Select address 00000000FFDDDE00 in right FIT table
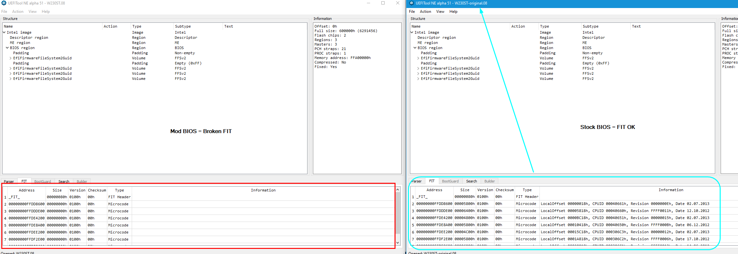 click(434, 211)
